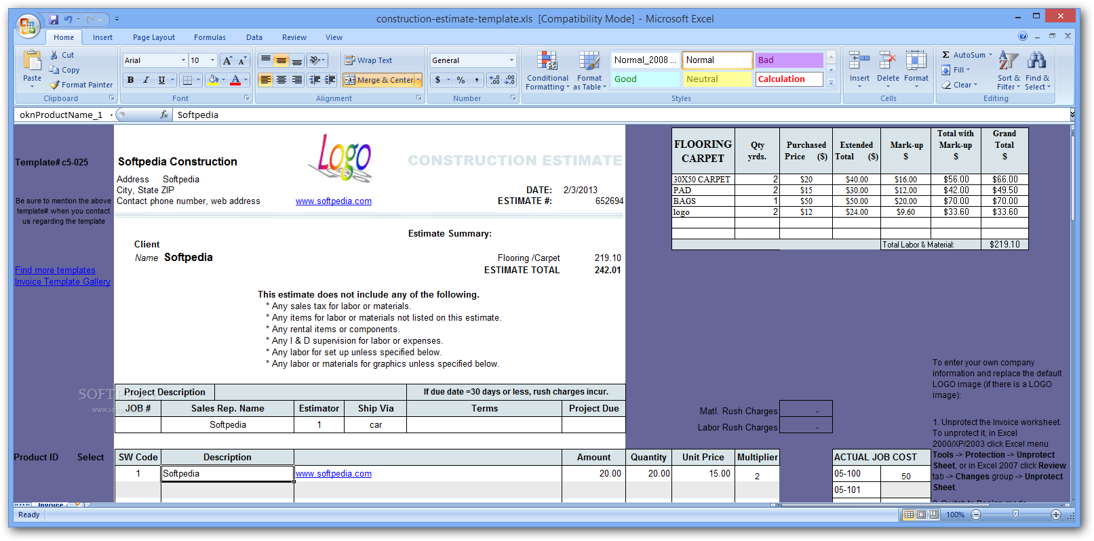Expand the AutoSum dropdown
The height and width of the screenshot is (541, 1094).
(x=990, y=55)
